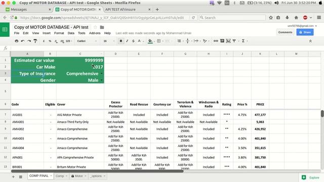Open the more number formats 123 dropdown
The width and height of the screenshot is (324, 182).
click(x=69, y=41)
